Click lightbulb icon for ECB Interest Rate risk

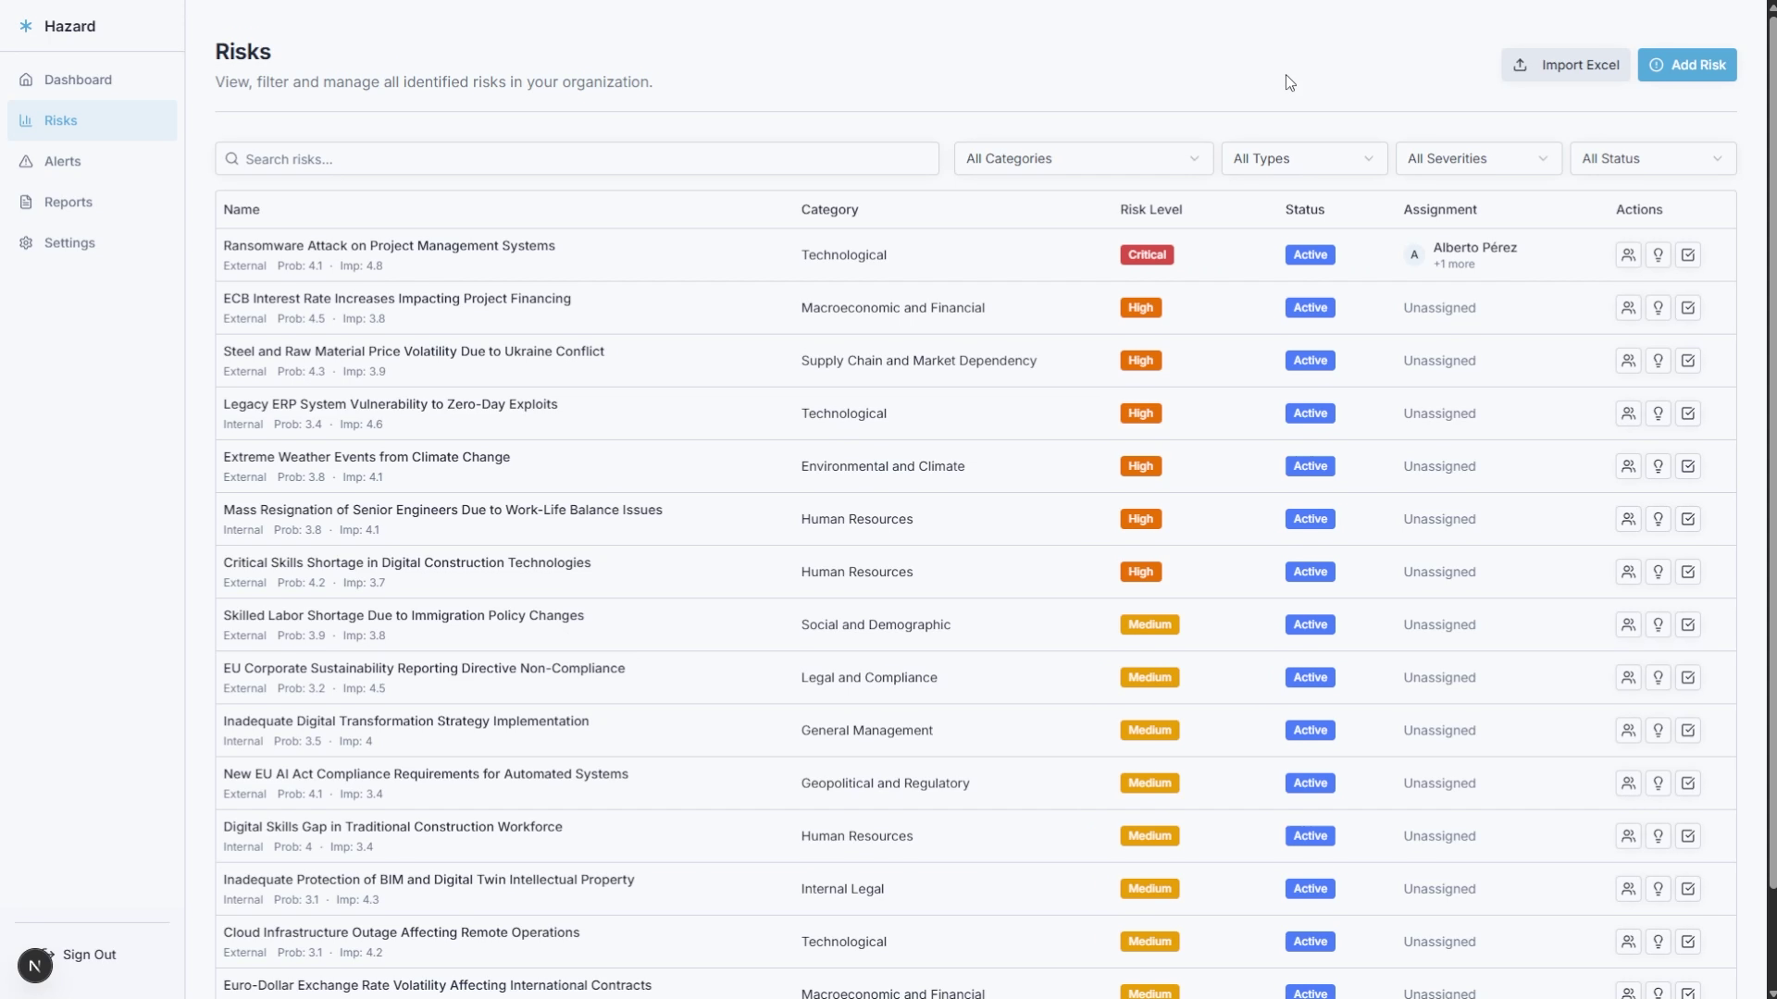1659,308
